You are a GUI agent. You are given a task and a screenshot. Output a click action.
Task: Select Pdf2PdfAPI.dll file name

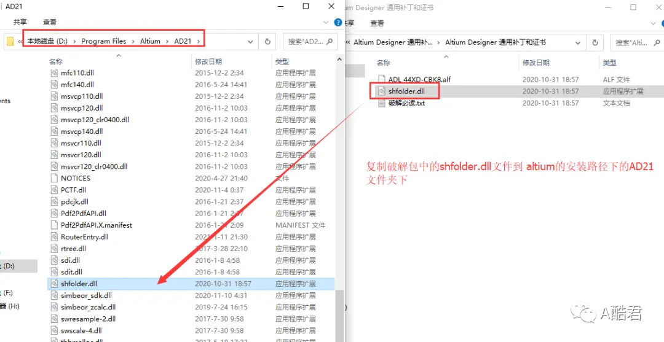click(x=84, y=214)
